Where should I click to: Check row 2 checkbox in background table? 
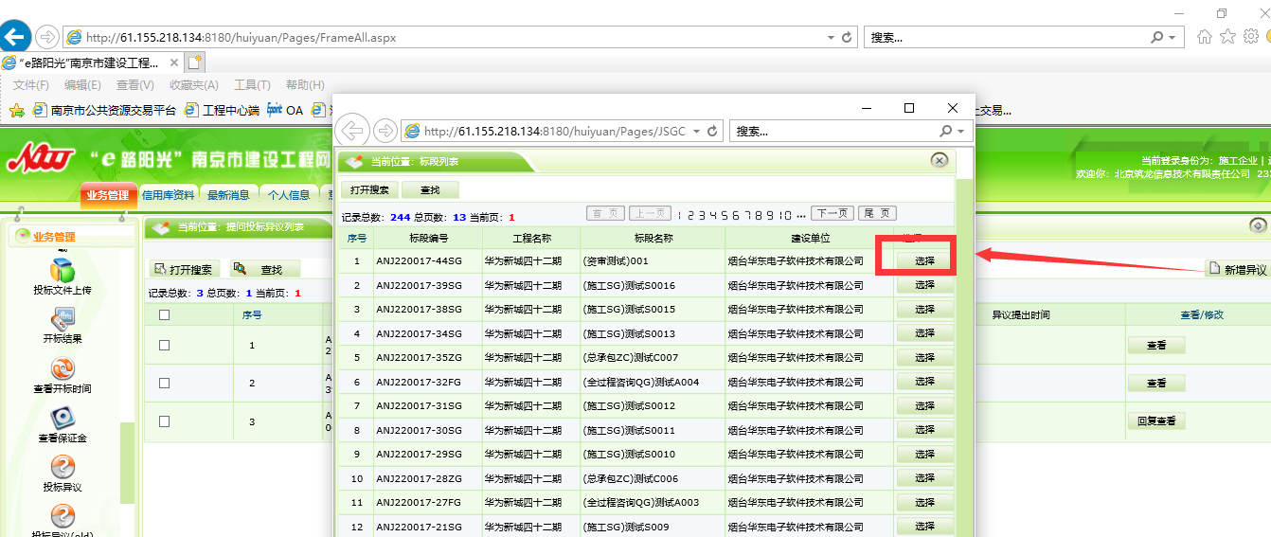164,383
